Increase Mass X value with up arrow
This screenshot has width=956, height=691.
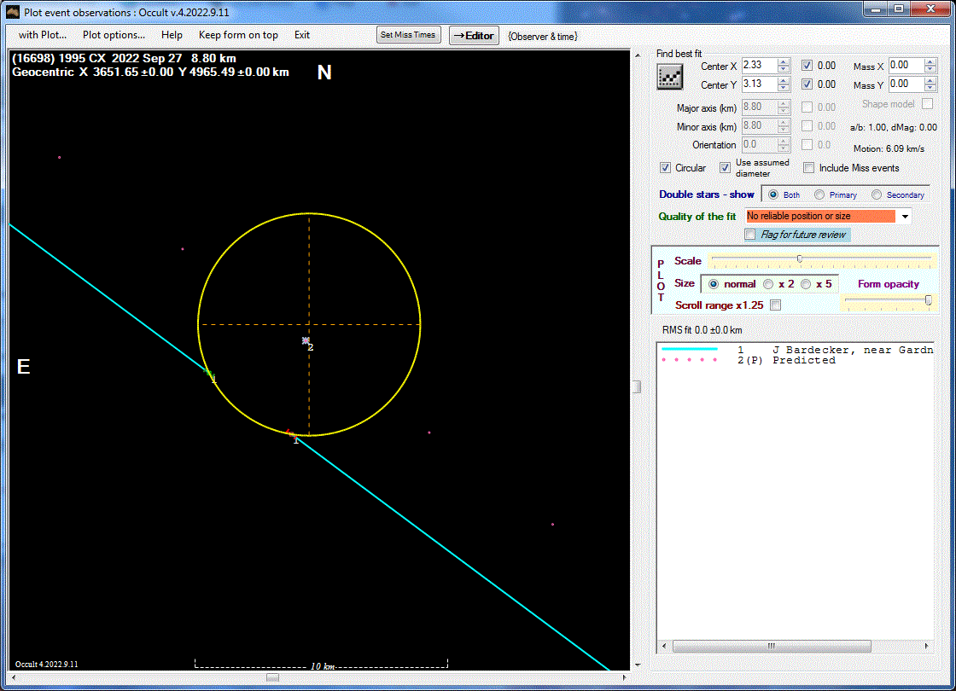(x=930, y=61)
